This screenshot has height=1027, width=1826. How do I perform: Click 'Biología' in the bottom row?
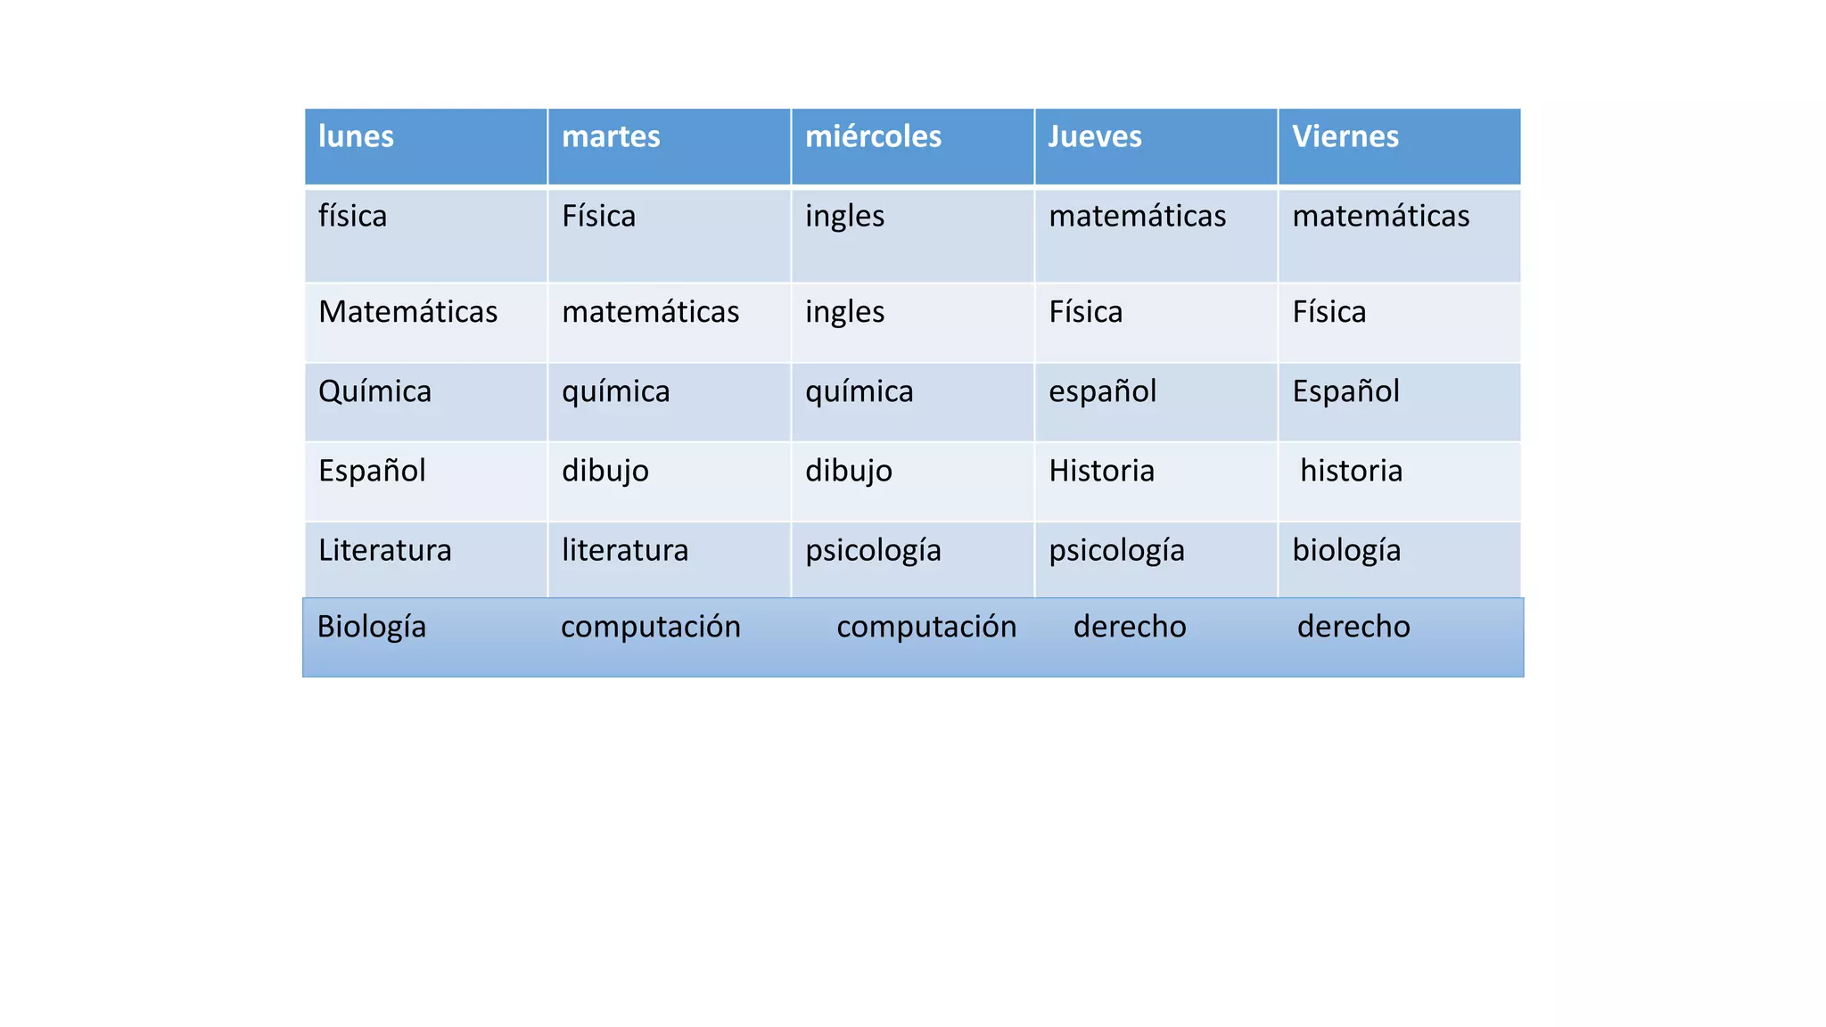371,627
